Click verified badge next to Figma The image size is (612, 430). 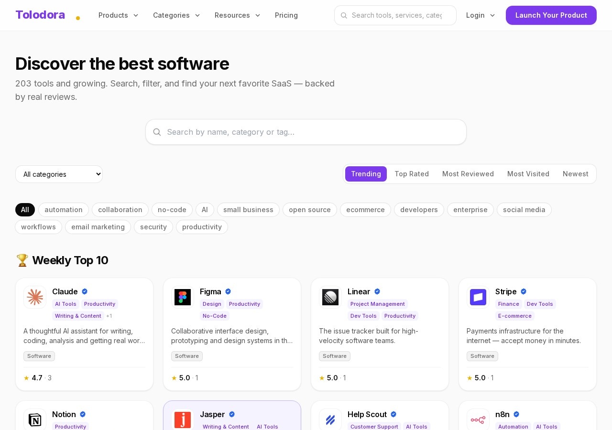tap(228, 291)
